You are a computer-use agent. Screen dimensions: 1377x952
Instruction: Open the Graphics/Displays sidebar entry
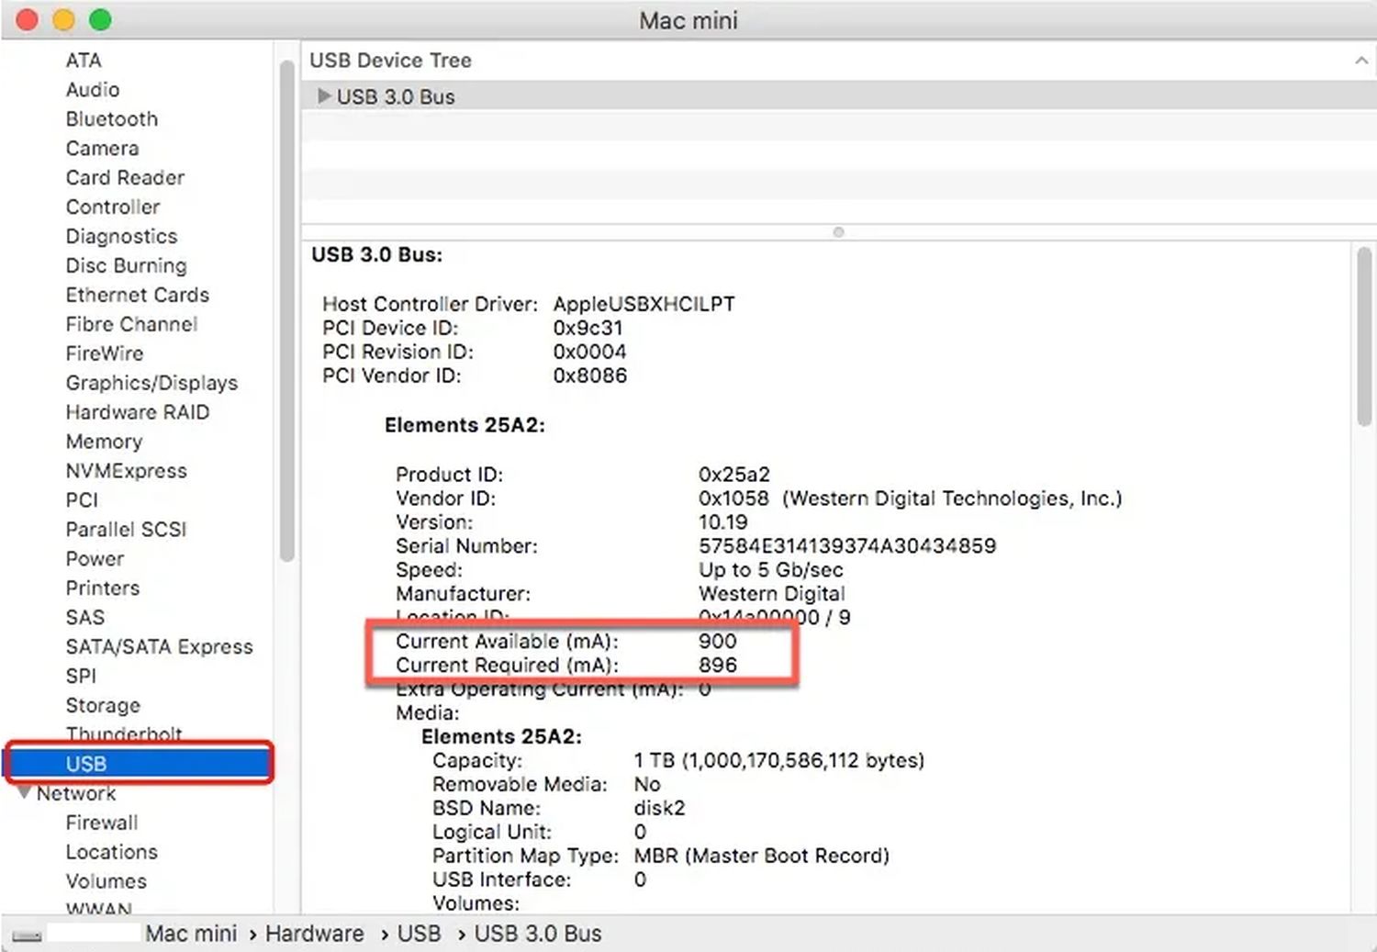click(x=151, y=383)
